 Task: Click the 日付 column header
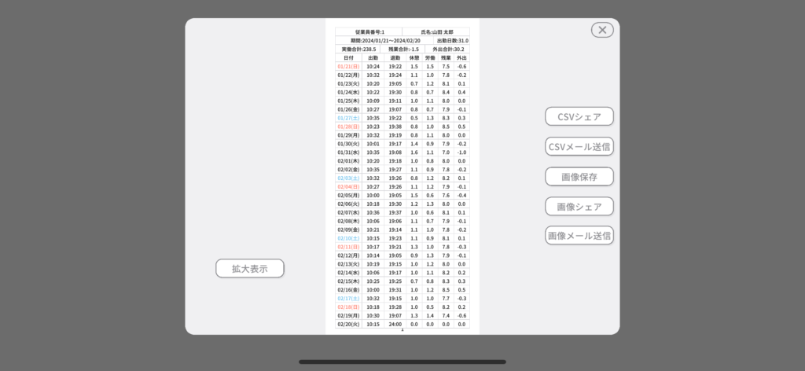click(348, 58)
